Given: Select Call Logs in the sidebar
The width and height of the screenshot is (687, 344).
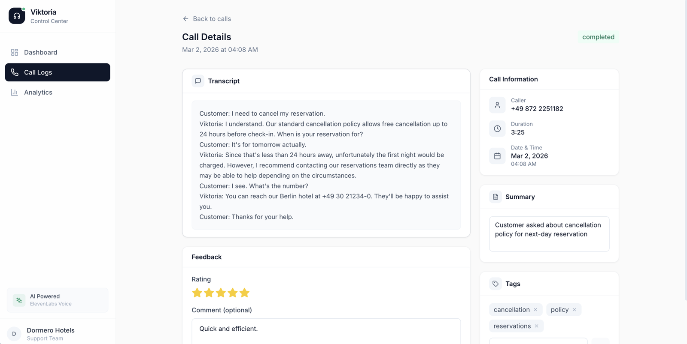Looking at the screenshot, I should (x=58, y=72).
